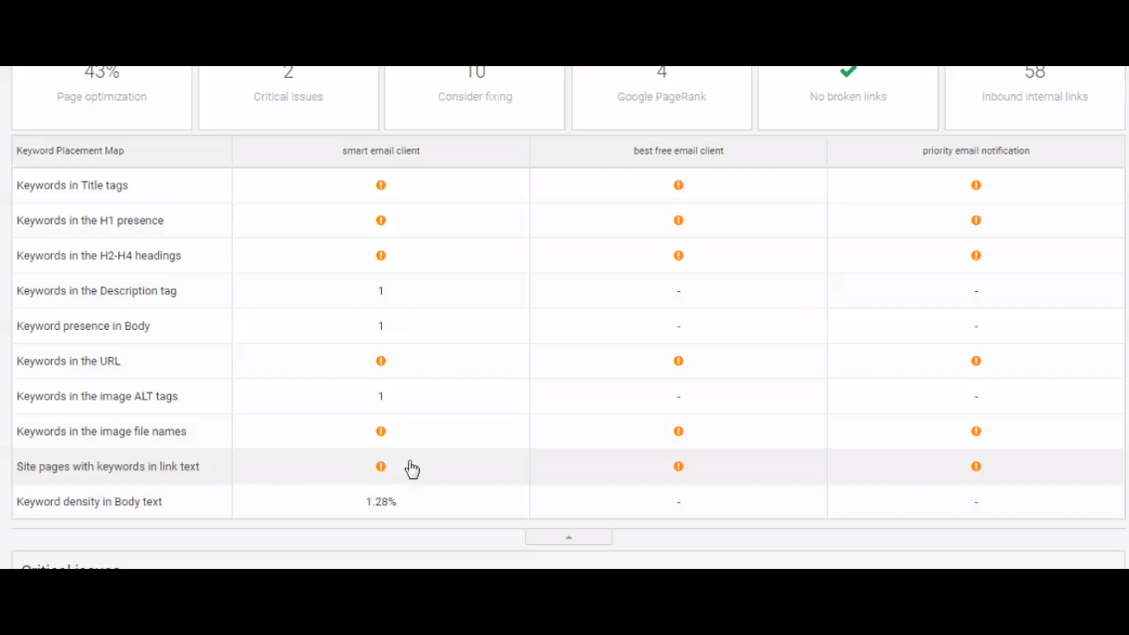Click Body presence count 1 for smart email client
1129x635 pixels.
click(381, 326)
